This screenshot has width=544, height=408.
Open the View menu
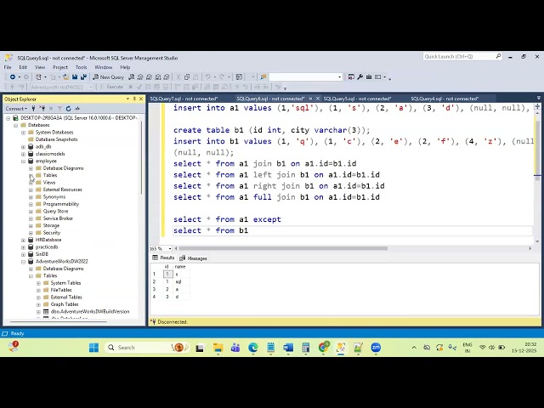coord(40,67)
